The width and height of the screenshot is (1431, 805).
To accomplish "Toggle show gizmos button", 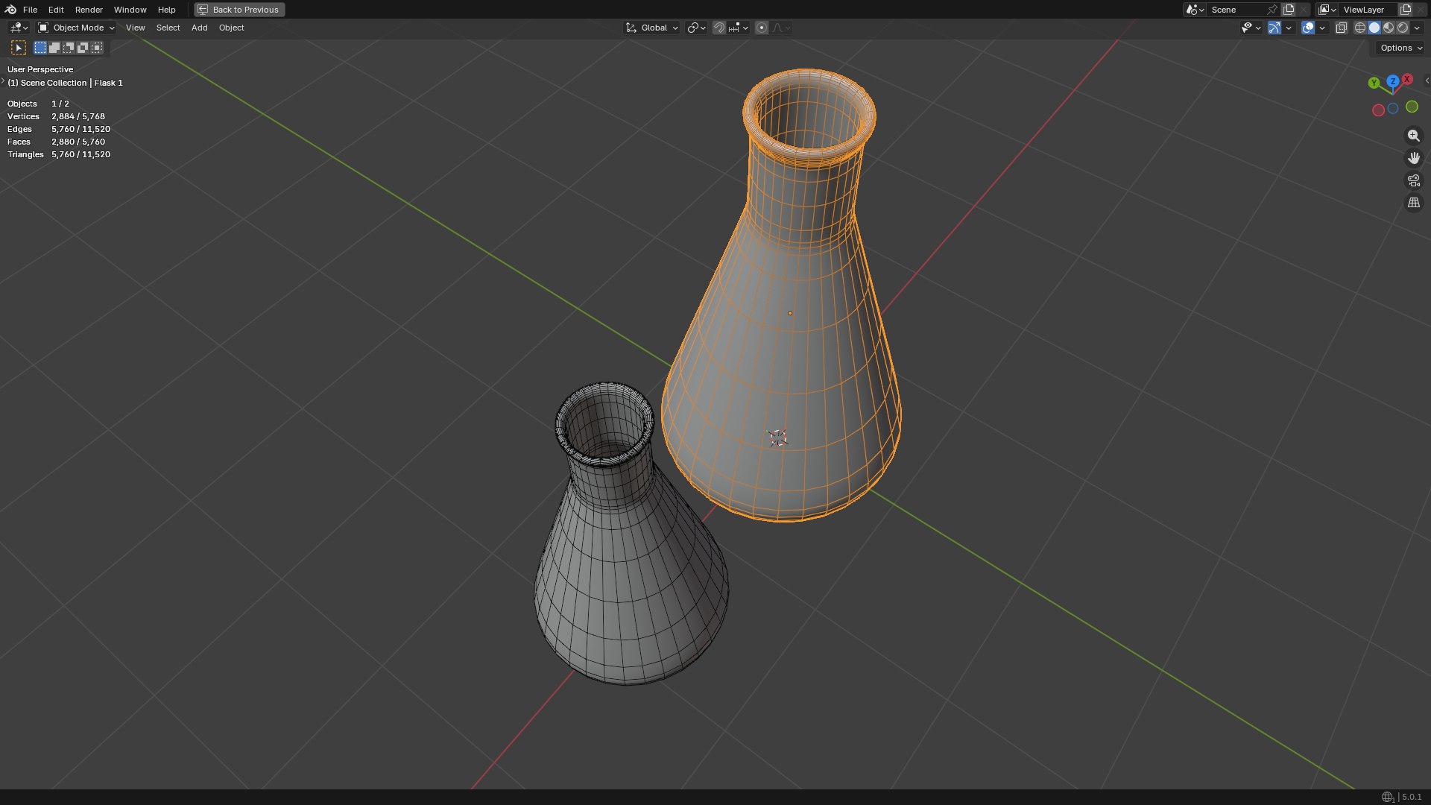I will click(x=1274, y=28).
